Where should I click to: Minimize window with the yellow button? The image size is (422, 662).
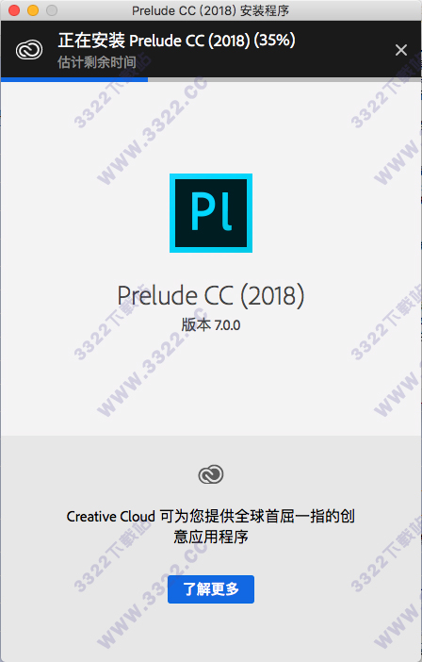coord(33,10)
